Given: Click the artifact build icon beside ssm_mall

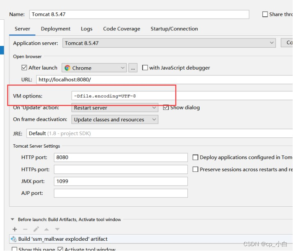Looking at the screenshot, I should point(14,239).
